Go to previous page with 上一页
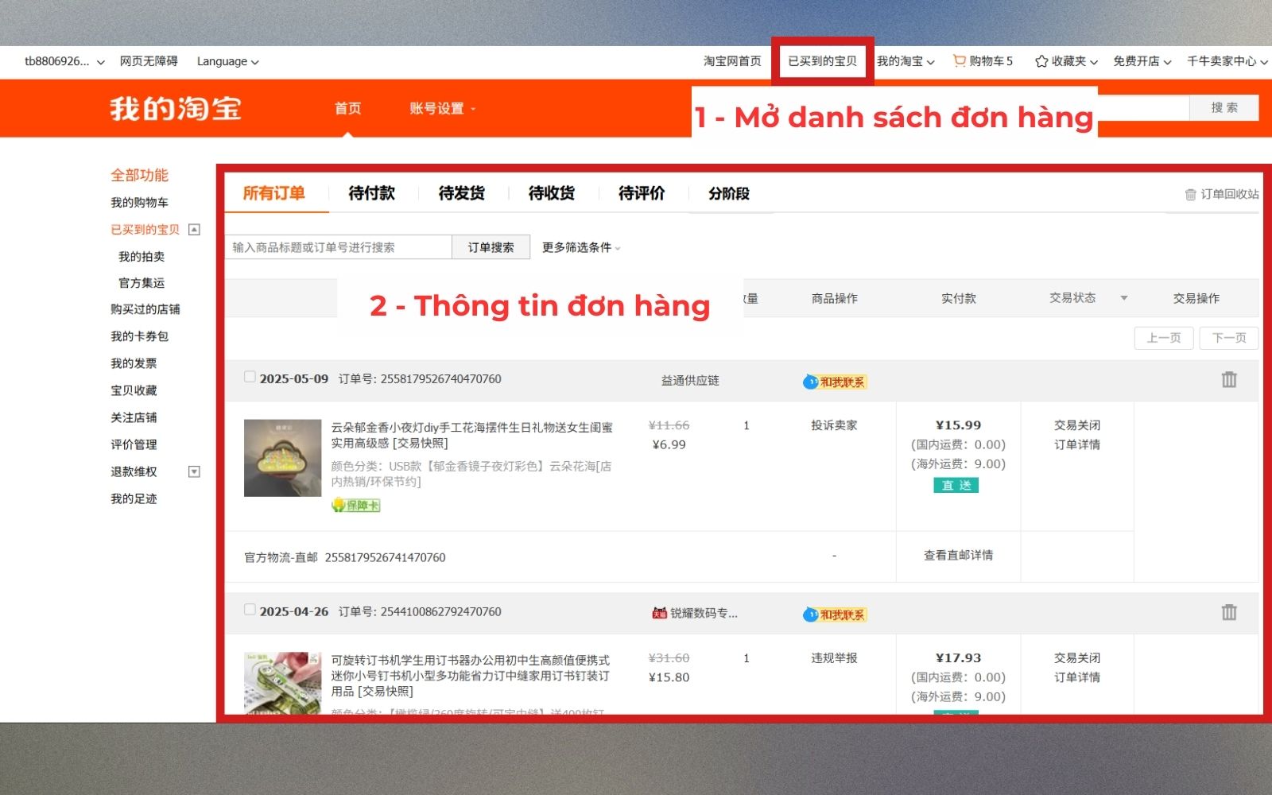Viewport: 1272px width, 795px height. click(x=1164, y=338)
